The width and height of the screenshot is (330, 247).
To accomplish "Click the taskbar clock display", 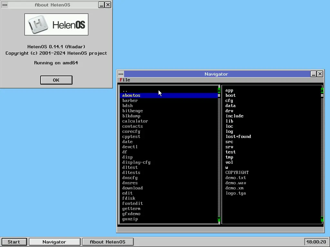I will (316, 242).
